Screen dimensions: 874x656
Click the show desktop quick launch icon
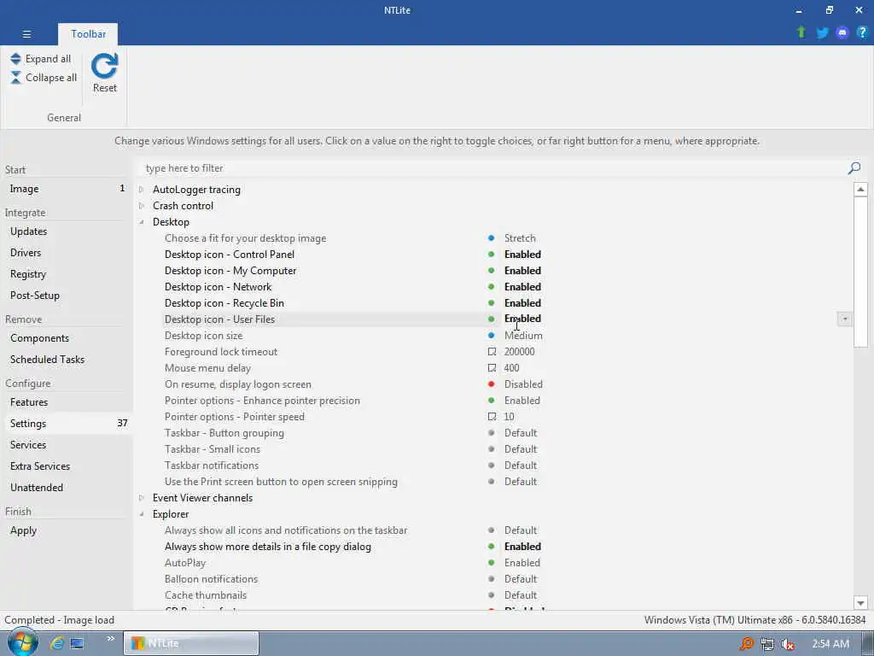pyautogui.click(x=77, y=643)
